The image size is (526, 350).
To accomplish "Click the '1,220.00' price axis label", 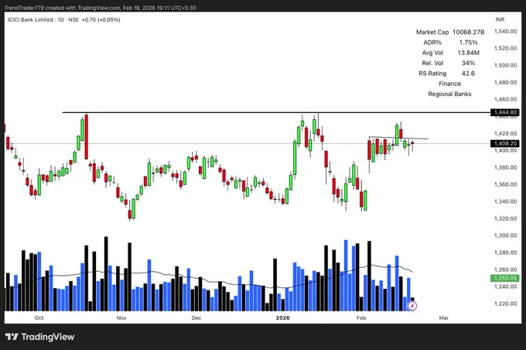I will (506, 304).
